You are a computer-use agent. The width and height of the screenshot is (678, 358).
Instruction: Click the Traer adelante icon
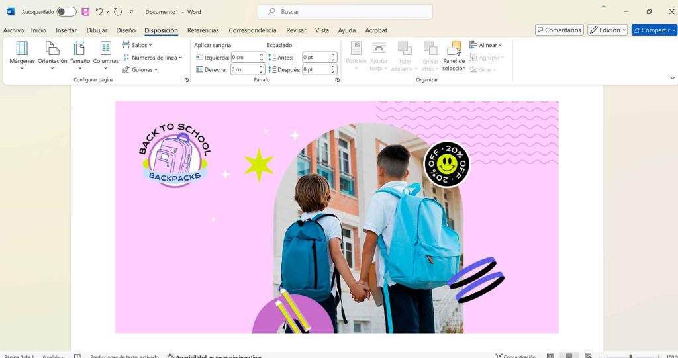coord(405,48)
